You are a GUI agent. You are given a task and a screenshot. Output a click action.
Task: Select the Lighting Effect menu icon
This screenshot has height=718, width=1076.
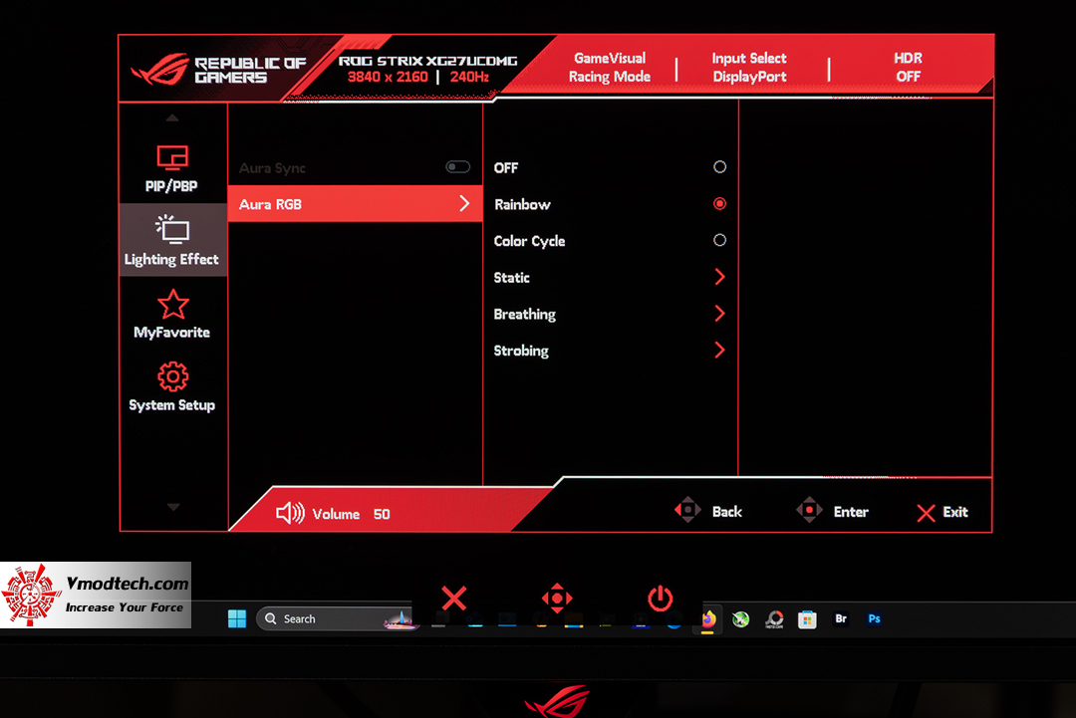pos(172,230)
